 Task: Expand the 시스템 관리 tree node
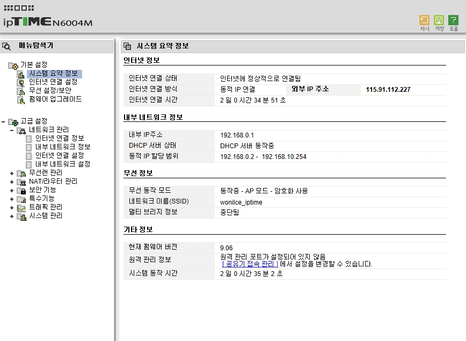point(12,216)
